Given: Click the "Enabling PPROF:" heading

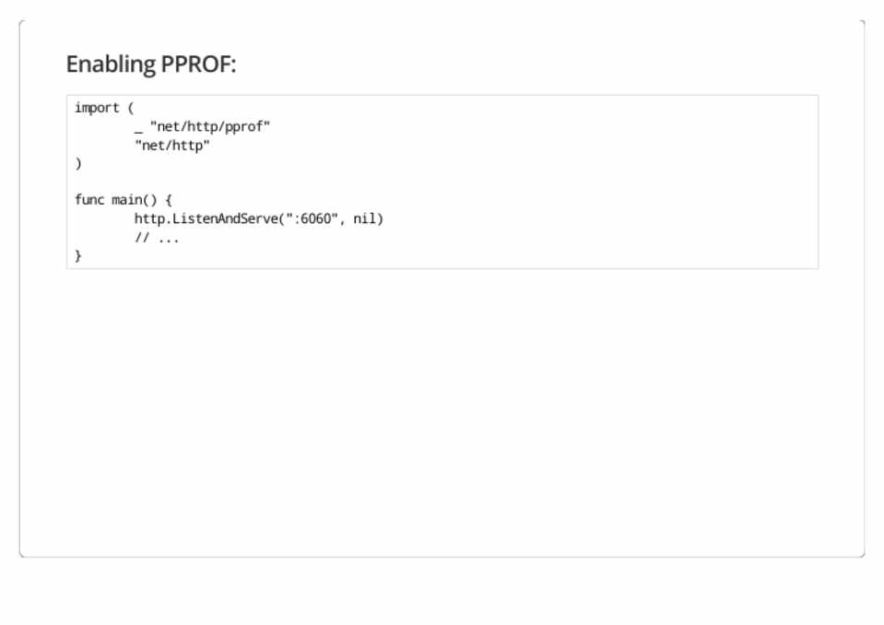Looking at the screenshot, I should 151,65.
